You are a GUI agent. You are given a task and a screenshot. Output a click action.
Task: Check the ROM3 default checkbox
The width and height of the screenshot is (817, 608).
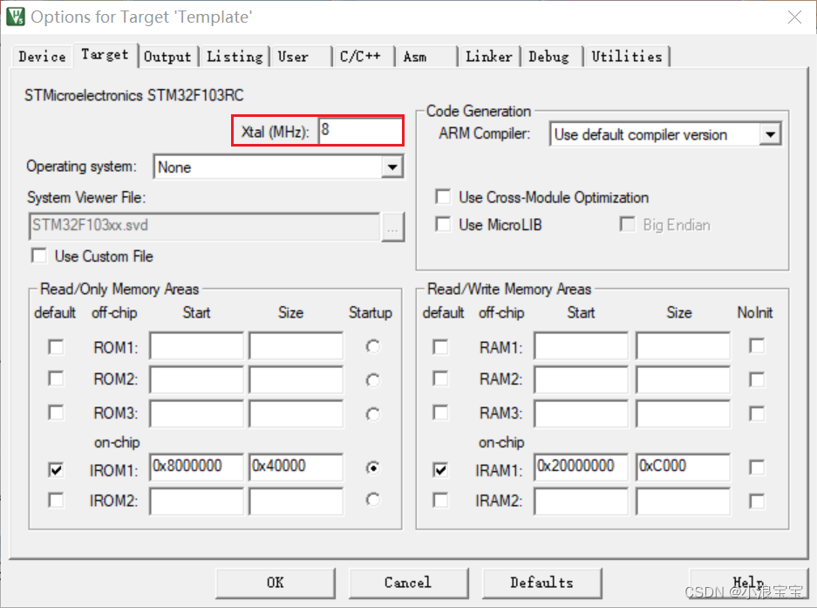(x=56, y=413)
